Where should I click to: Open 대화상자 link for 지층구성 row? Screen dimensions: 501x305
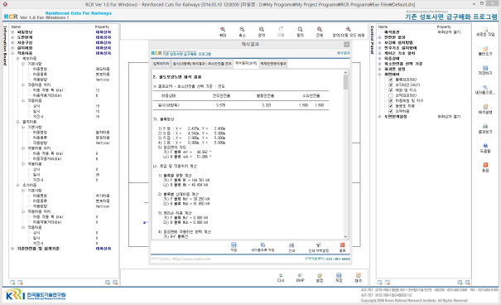pyautogui.click(x=104, y=43)
